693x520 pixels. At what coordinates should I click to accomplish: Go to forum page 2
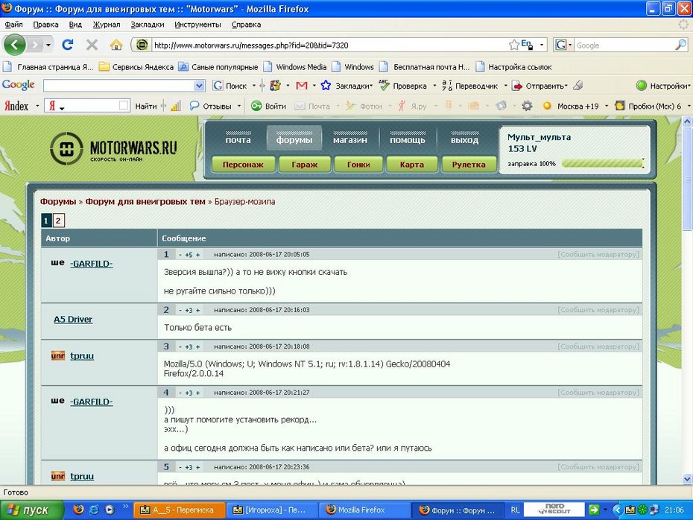click(58, 221)
